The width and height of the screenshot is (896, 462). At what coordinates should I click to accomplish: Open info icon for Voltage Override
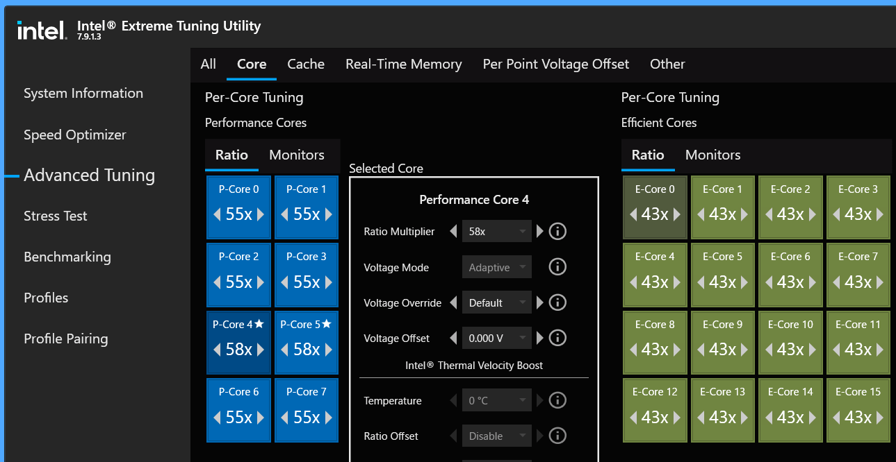point(557,302)
